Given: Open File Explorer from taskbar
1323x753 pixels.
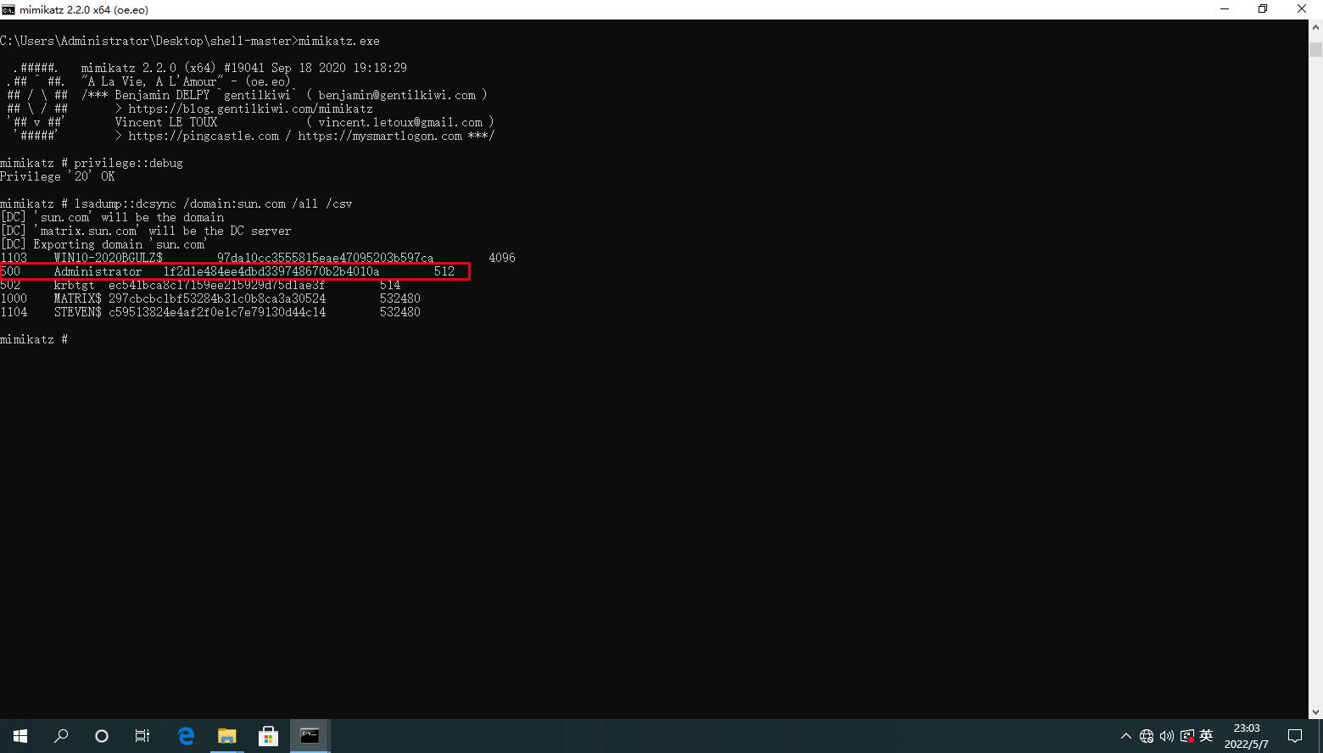Looking at the screenshot, I should (x=227, y=736).
